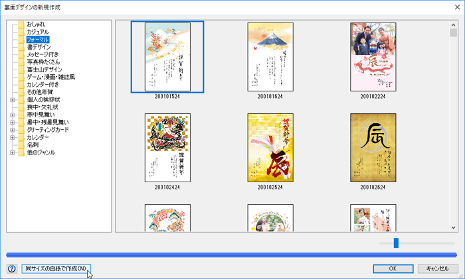465x279 pixels.
Task: Expand the 他のジャンル tree node
Action: point(12,152)
